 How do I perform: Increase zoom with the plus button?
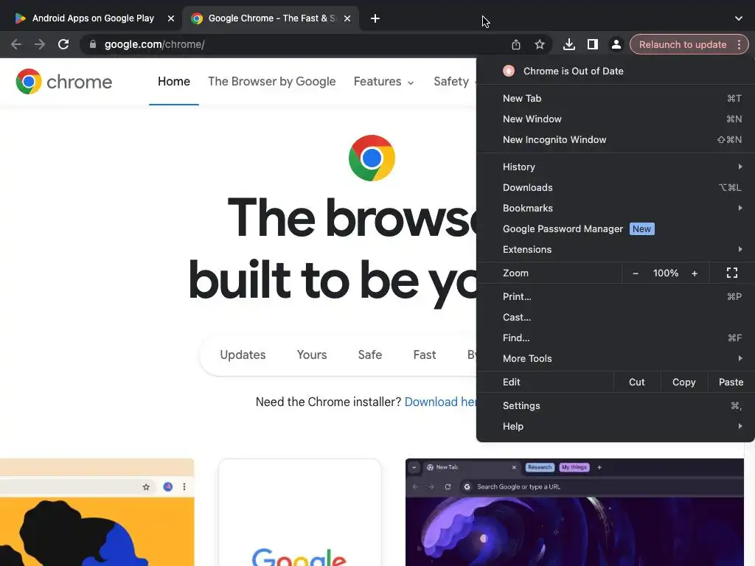click(x=695, y=273)
